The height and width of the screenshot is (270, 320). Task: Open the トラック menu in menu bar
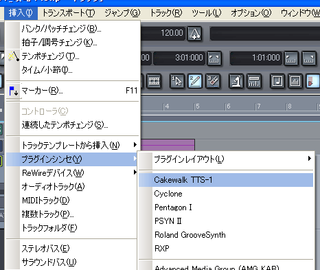[166, 13]
